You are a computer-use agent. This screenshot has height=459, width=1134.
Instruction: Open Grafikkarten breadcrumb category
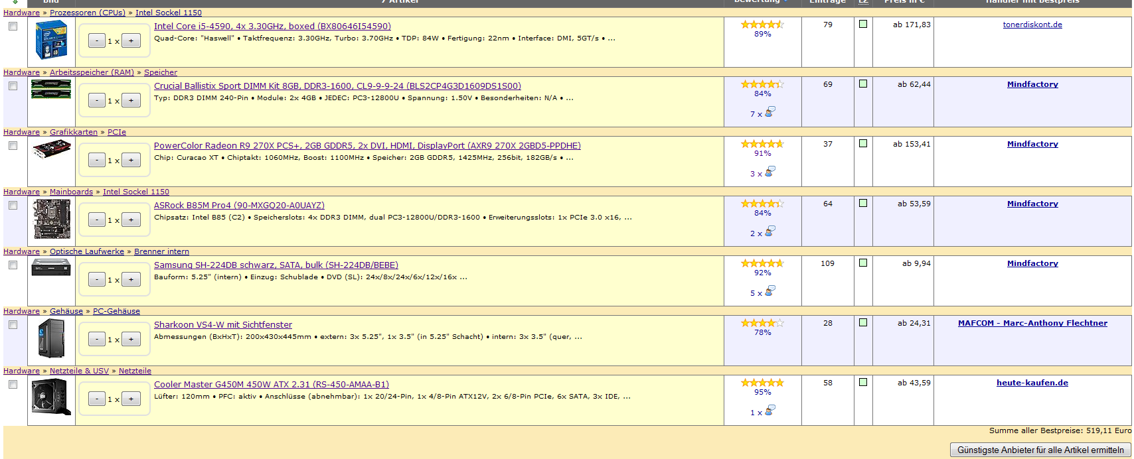74,132
